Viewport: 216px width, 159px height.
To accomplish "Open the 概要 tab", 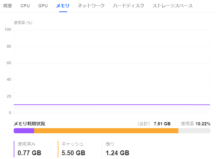I will [x=8, y=6].
